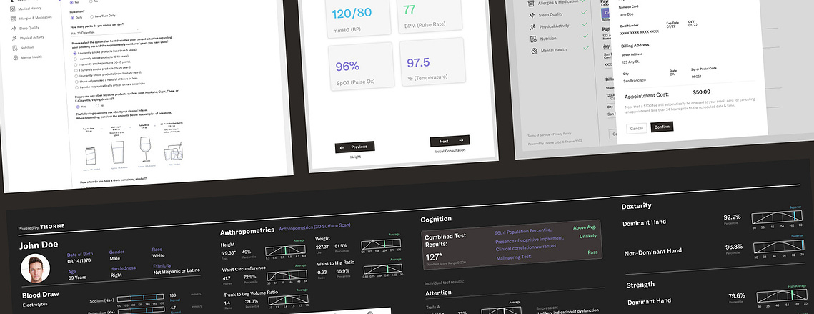Cancel the payment dialog

[x=636, y=128]
